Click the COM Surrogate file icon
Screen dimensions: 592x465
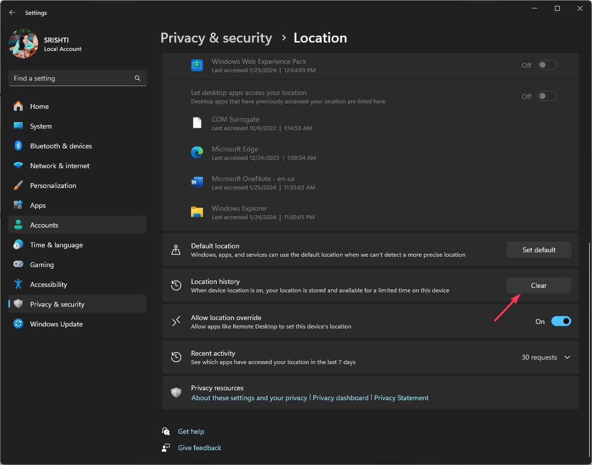197,123
